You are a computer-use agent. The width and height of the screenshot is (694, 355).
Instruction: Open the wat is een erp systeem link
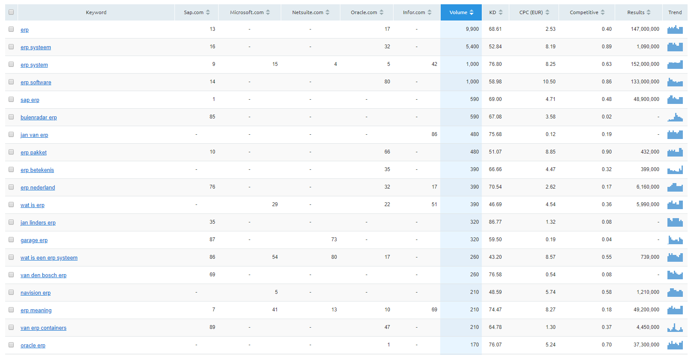49,258
